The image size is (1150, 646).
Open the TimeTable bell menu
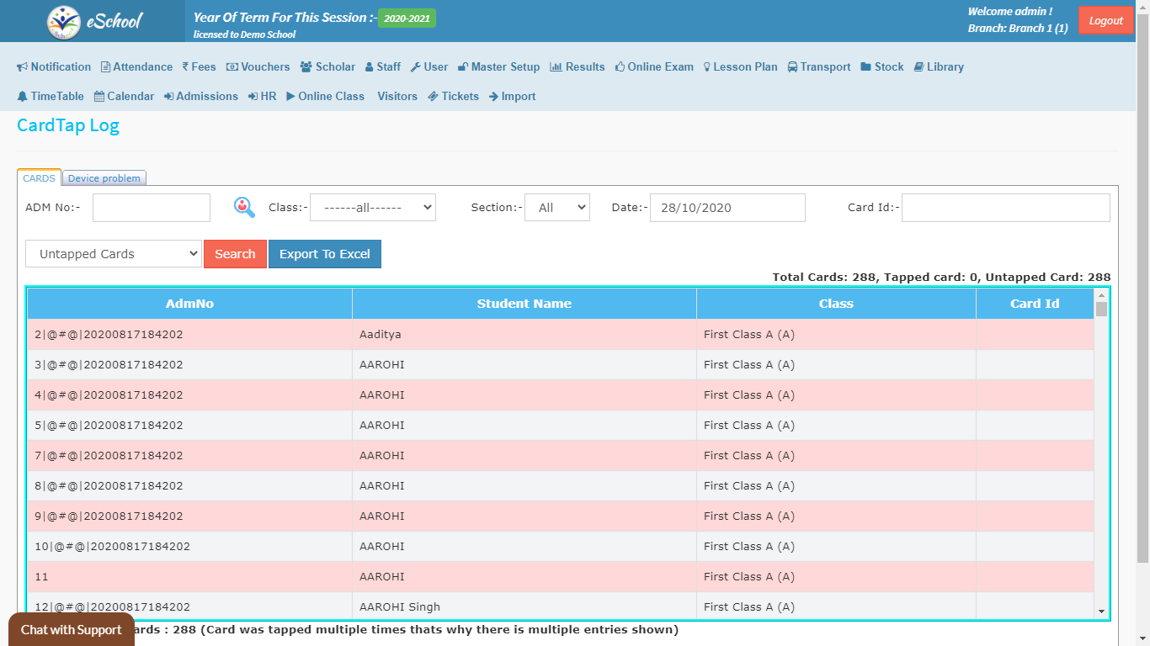tap(51, 97)
